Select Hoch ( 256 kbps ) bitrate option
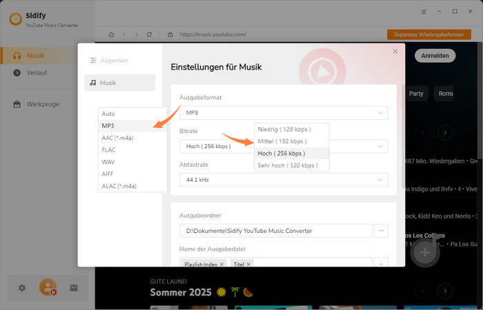 click(291, 154)
